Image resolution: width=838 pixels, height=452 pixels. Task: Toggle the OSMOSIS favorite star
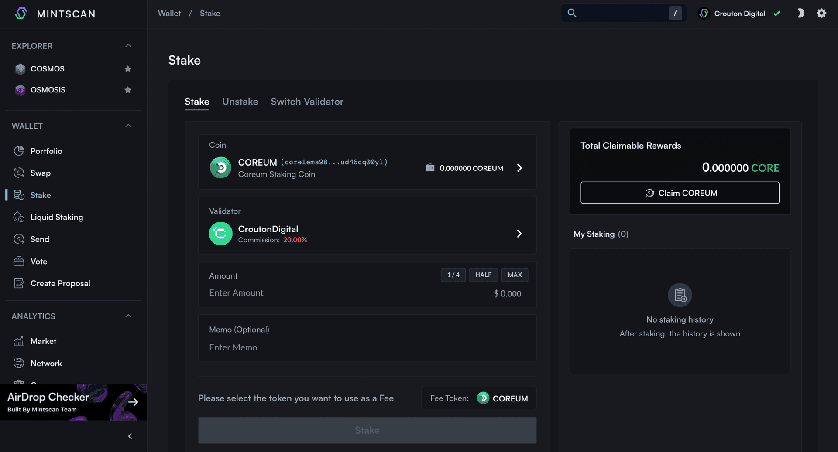coord(128,90)
